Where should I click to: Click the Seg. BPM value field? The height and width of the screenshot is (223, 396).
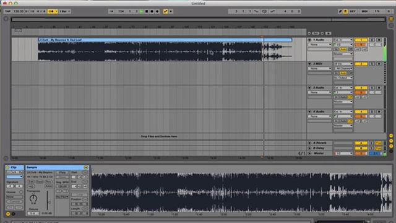62,186
